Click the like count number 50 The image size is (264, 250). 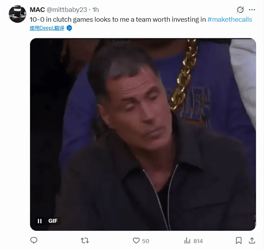(145, 241)
